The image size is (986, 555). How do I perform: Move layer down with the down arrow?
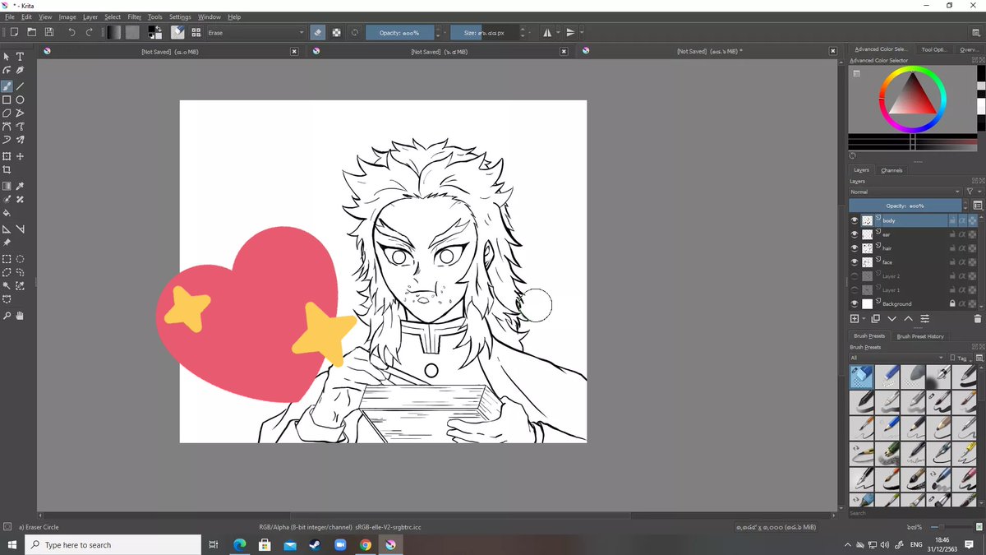892,318
